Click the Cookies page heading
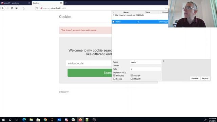This screenshot has height=122, width=217. [x=65, y=17]
